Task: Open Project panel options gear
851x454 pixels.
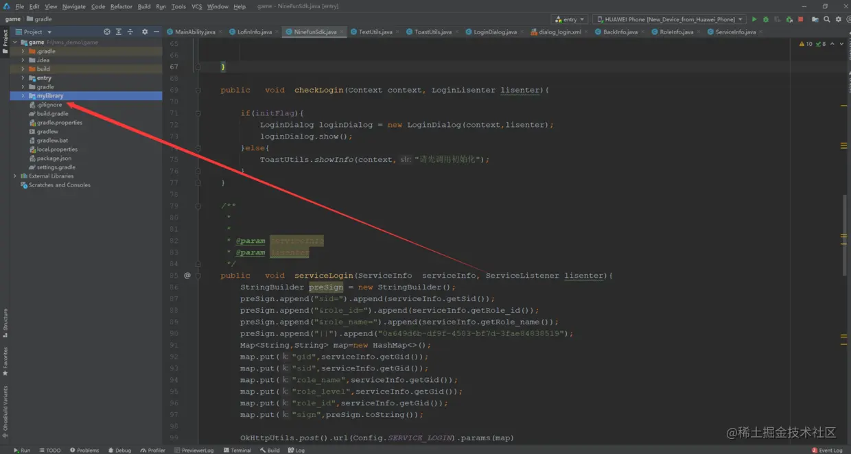Action: point(145,32)
